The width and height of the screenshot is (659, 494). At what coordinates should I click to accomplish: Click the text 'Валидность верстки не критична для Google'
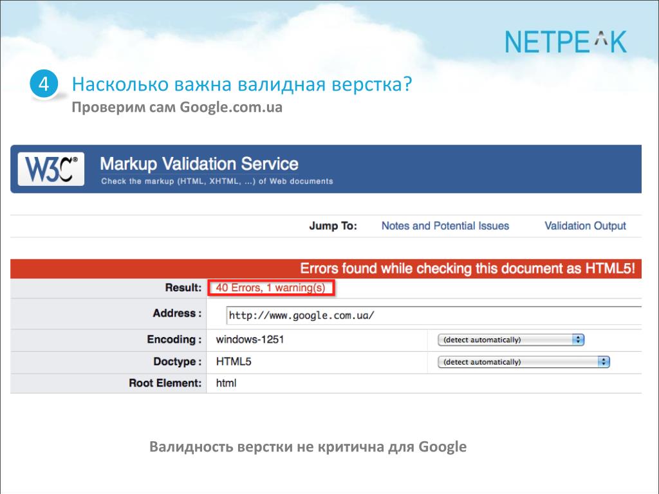pos(308,446)
